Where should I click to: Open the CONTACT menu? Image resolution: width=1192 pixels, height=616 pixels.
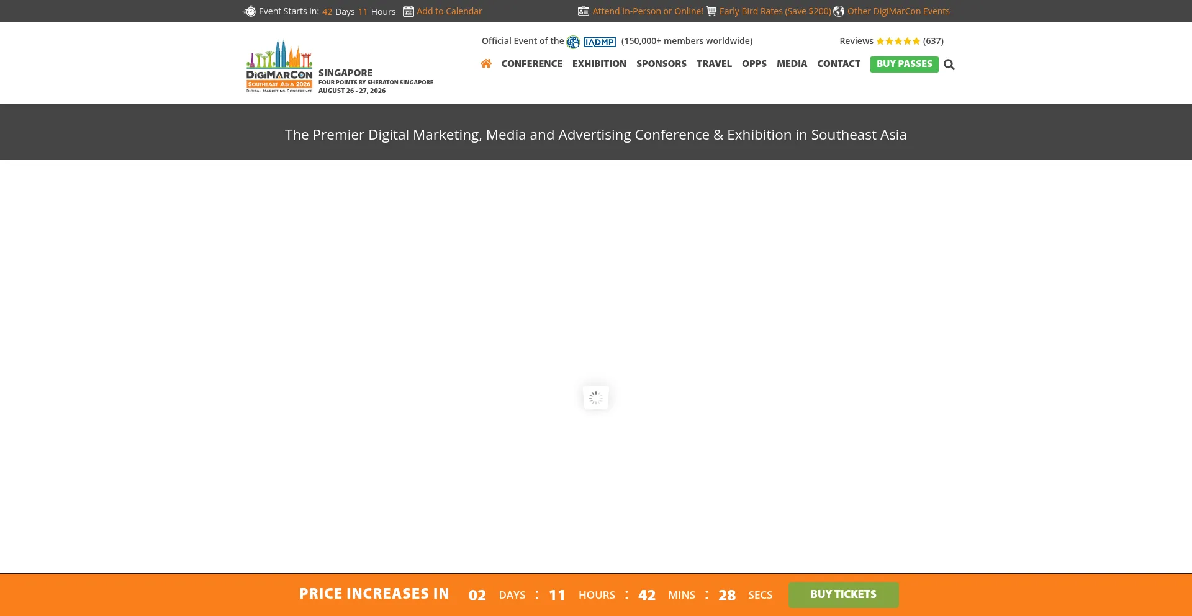point(839,64)
